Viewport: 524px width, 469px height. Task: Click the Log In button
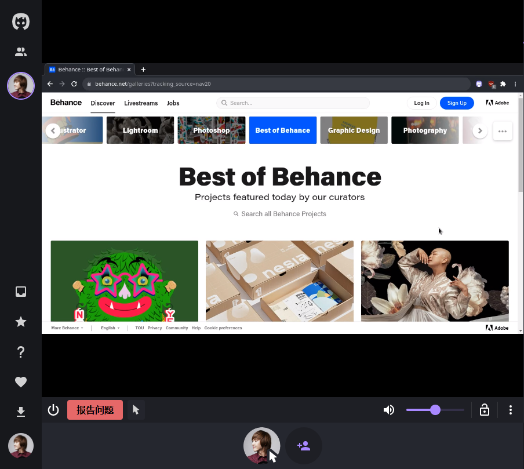tap(422, 103)
